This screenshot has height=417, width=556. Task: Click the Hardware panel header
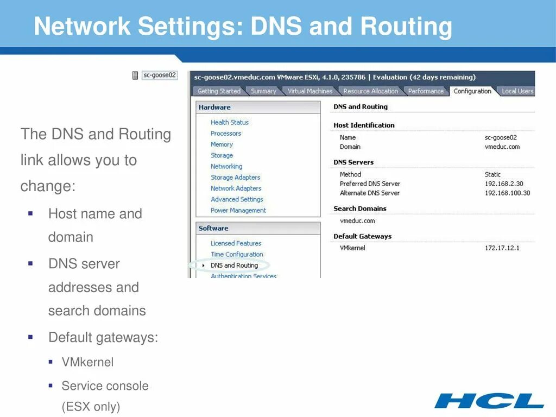pyautogui.click(x=258, y=108)
